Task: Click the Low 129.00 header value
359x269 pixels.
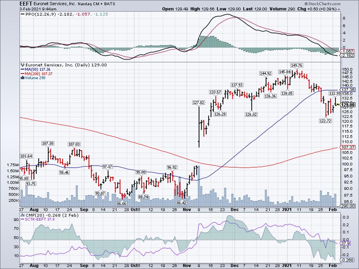Action: point(229,9)
